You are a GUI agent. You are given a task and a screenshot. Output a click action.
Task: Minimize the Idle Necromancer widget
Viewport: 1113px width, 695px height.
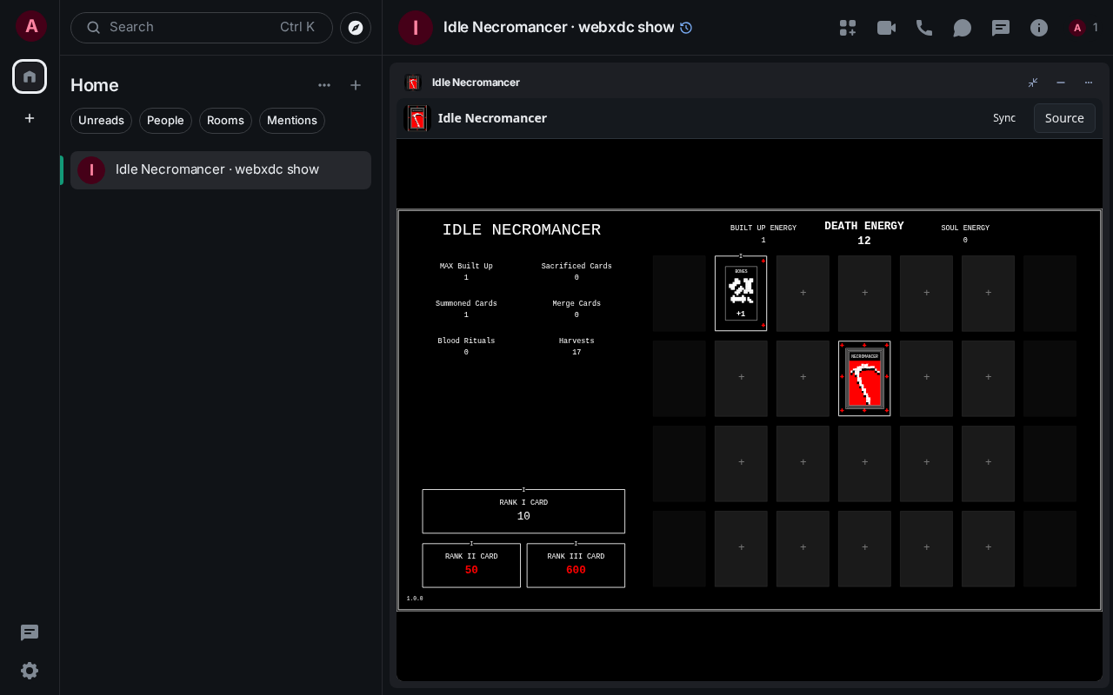[1061, 83]
